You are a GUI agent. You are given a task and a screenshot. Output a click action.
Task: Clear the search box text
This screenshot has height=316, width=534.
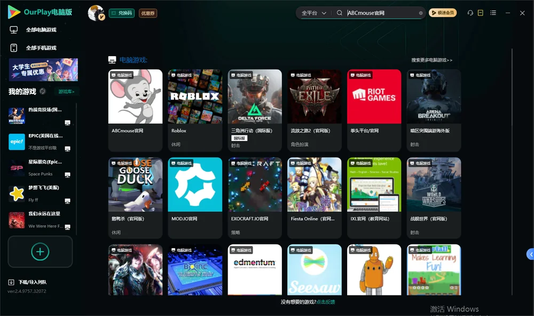click(421, 13)
